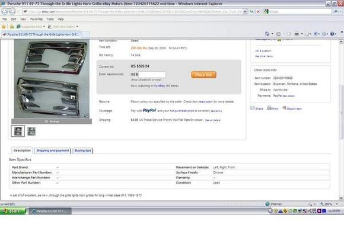The image size is (344, 227).
Task: Click the orange Place bid button
Action: (203, 75)
